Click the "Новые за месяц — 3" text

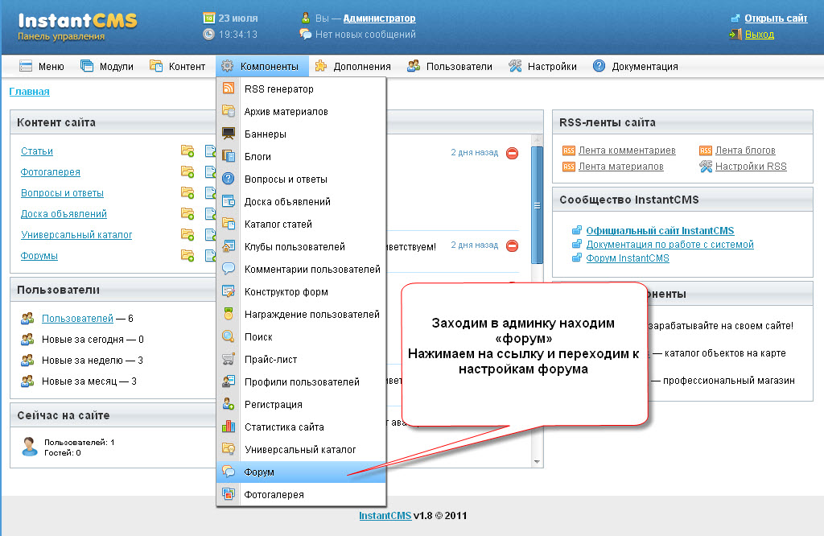pyautogui.click(x=89, y=381)
